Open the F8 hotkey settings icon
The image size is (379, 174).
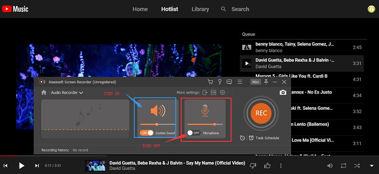(x=213, y=92)
